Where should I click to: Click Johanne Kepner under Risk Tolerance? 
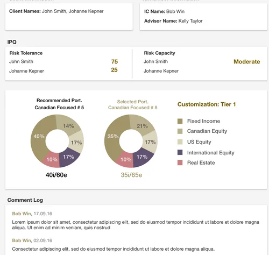point(26,71)
